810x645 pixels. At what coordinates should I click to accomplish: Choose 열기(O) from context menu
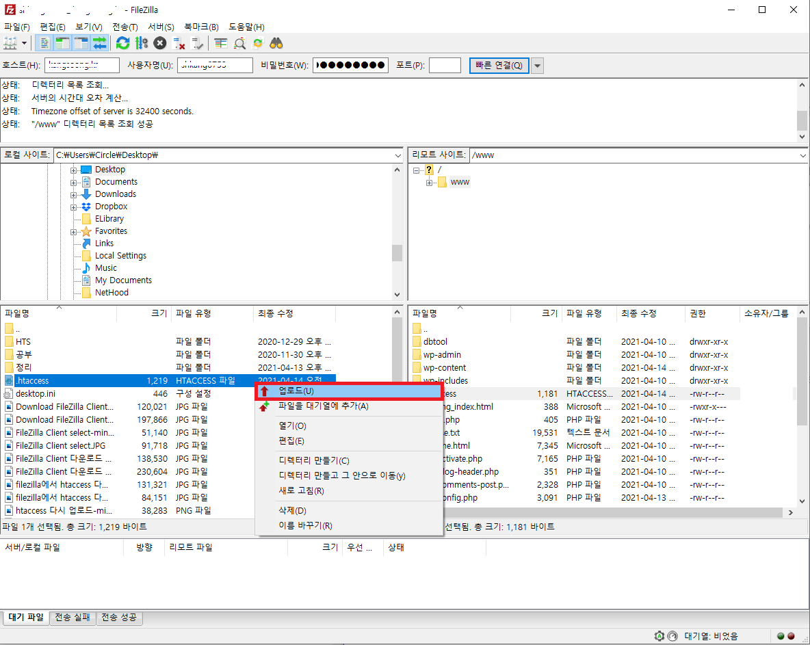(349, 426)
